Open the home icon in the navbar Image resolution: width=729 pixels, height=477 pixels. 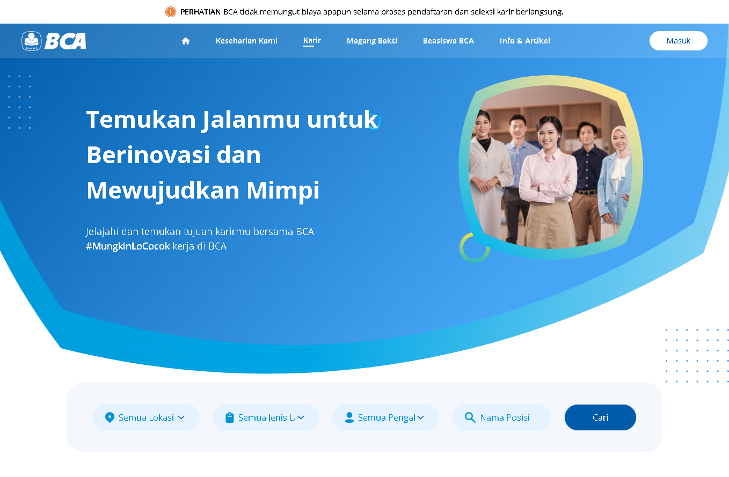186,41
